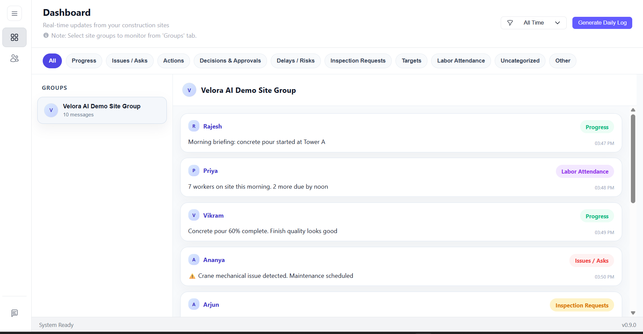Image resolution: width=643 pixels, height=334 pixels.
Task: Select the dashboard grid icon in sidebar
Action: [x=14, y=37]
